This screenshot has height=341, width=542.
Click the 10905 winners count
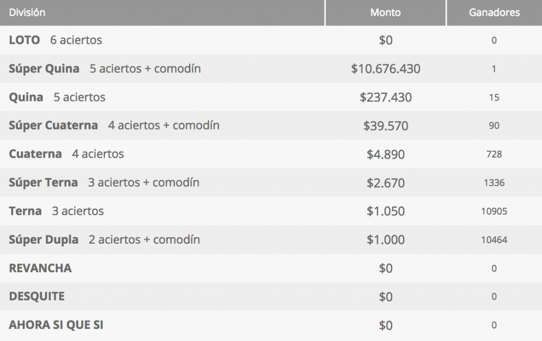(494, 211)
